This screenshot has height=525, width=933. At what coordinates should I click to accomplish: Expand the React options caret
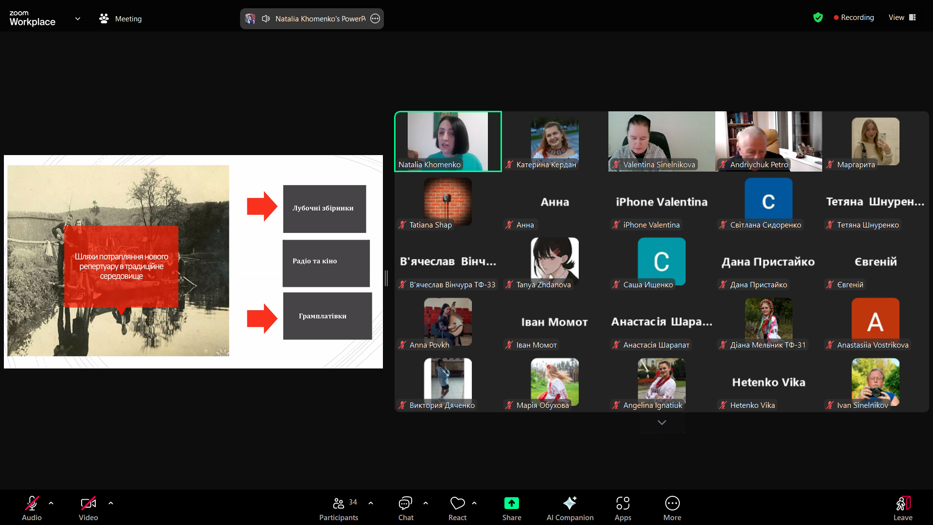[474, 503]
